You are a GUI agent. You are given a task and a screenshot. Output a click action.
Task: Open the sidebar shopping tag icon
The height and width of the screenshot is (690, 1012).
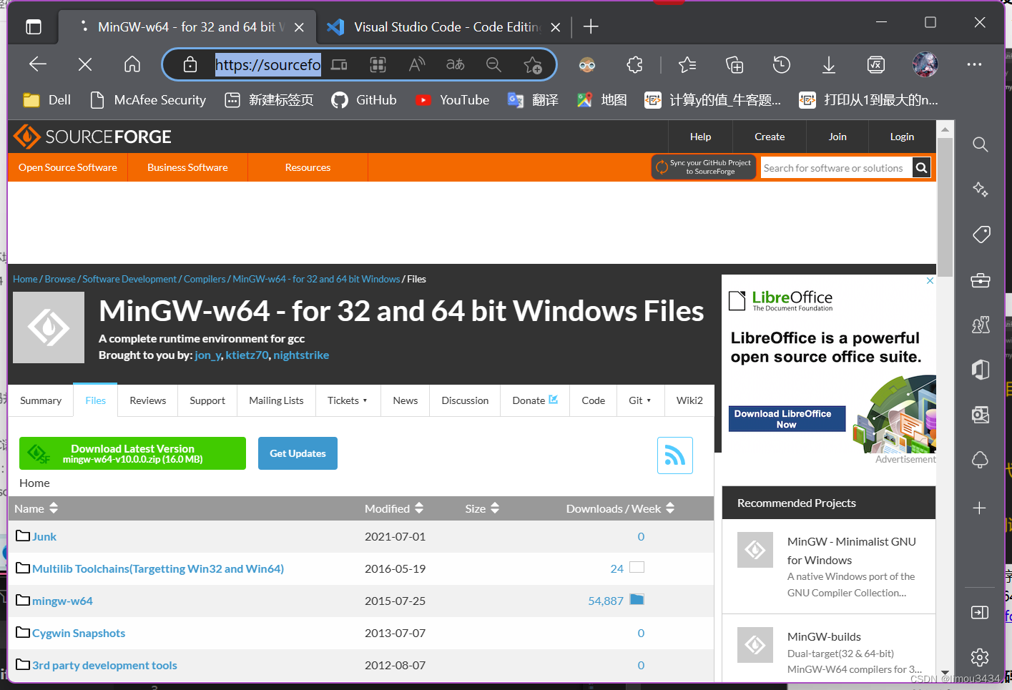pyautogui.click(x=981, y=234)
